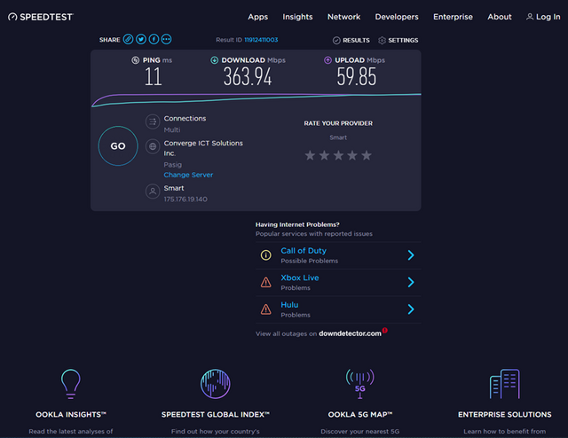Image resolution: width=568 pixels, height=438 pixels.
Task: Expand Call of Duty chevron arrow
Action: click(411, 255)
